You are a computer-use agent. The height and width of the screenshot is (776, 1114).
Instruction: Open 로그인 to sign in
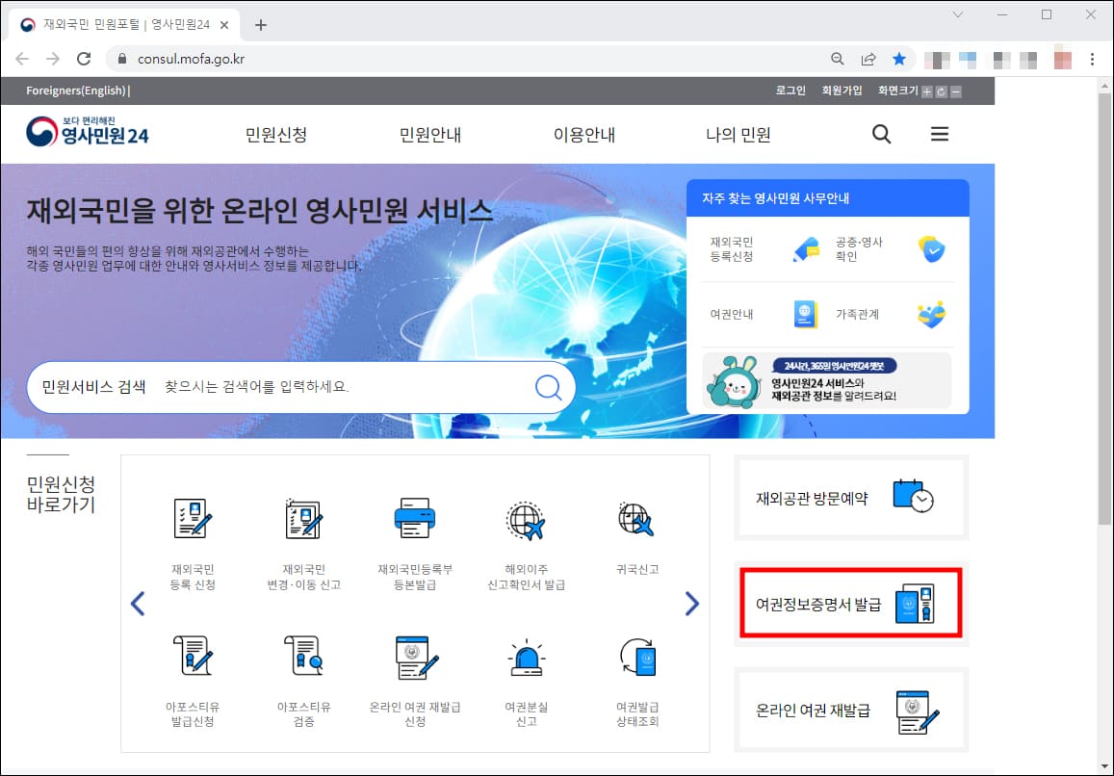click(x=790, y=91)
